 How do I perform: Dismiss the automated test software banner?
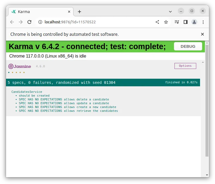pyautogui.click(x=202, y=34)
